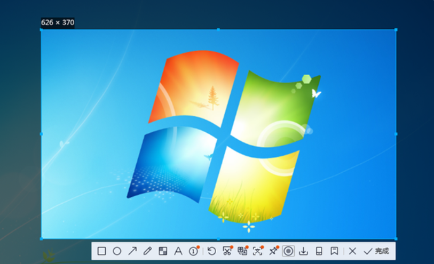Send screenshot to phone
Screen dimensions: 434x264
pos(319,251)
